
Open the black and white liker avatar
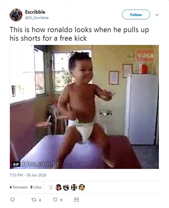coord(74,187)
